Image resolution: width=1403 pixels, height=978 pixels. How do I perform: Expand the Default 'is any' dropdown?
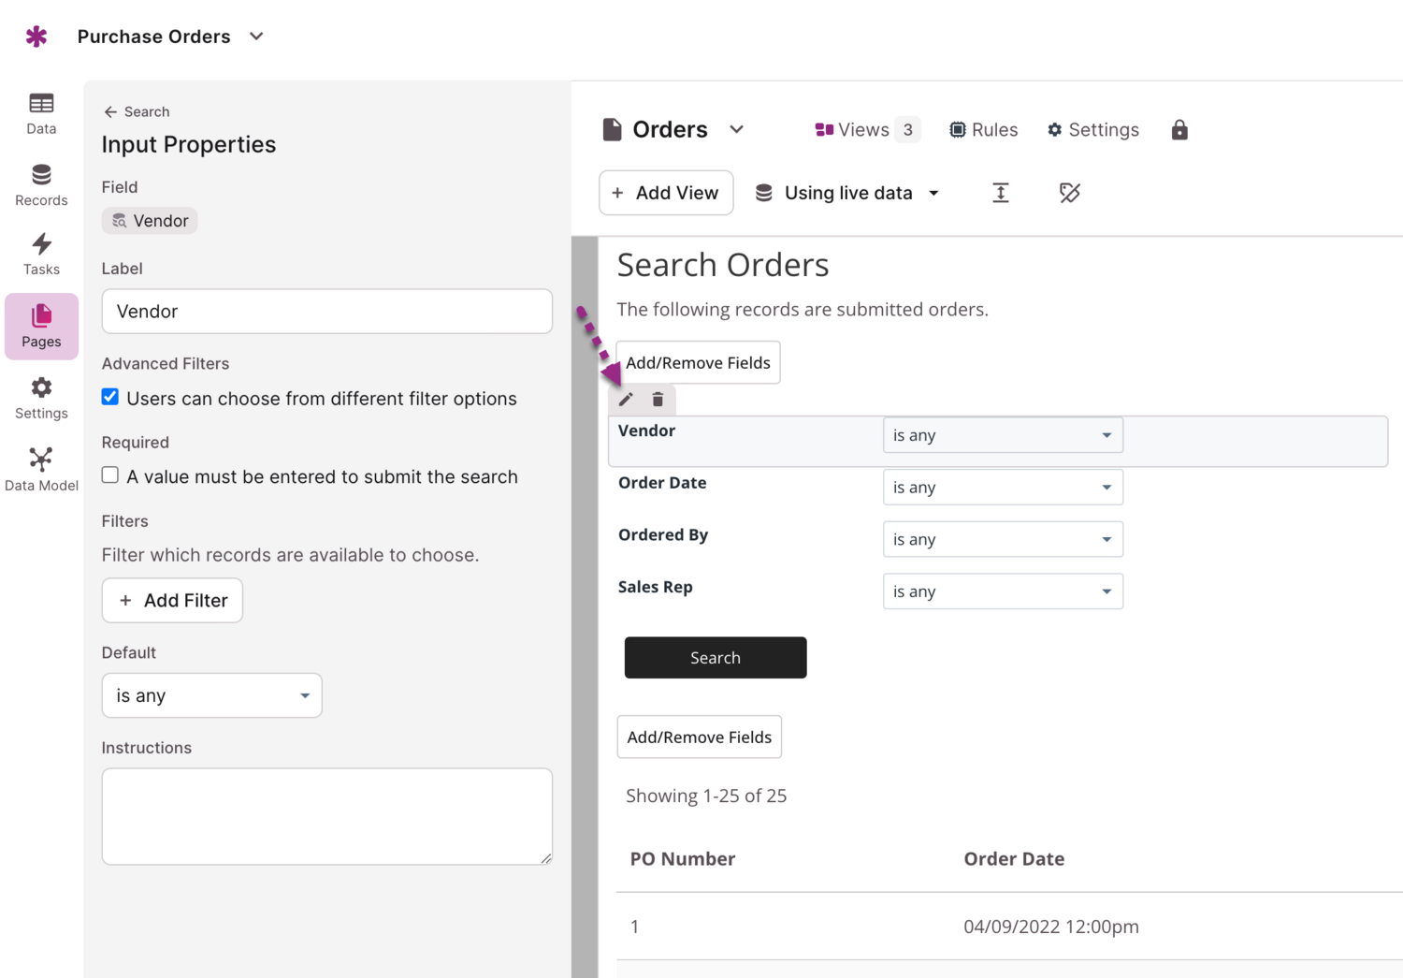(x=211, y=695)
